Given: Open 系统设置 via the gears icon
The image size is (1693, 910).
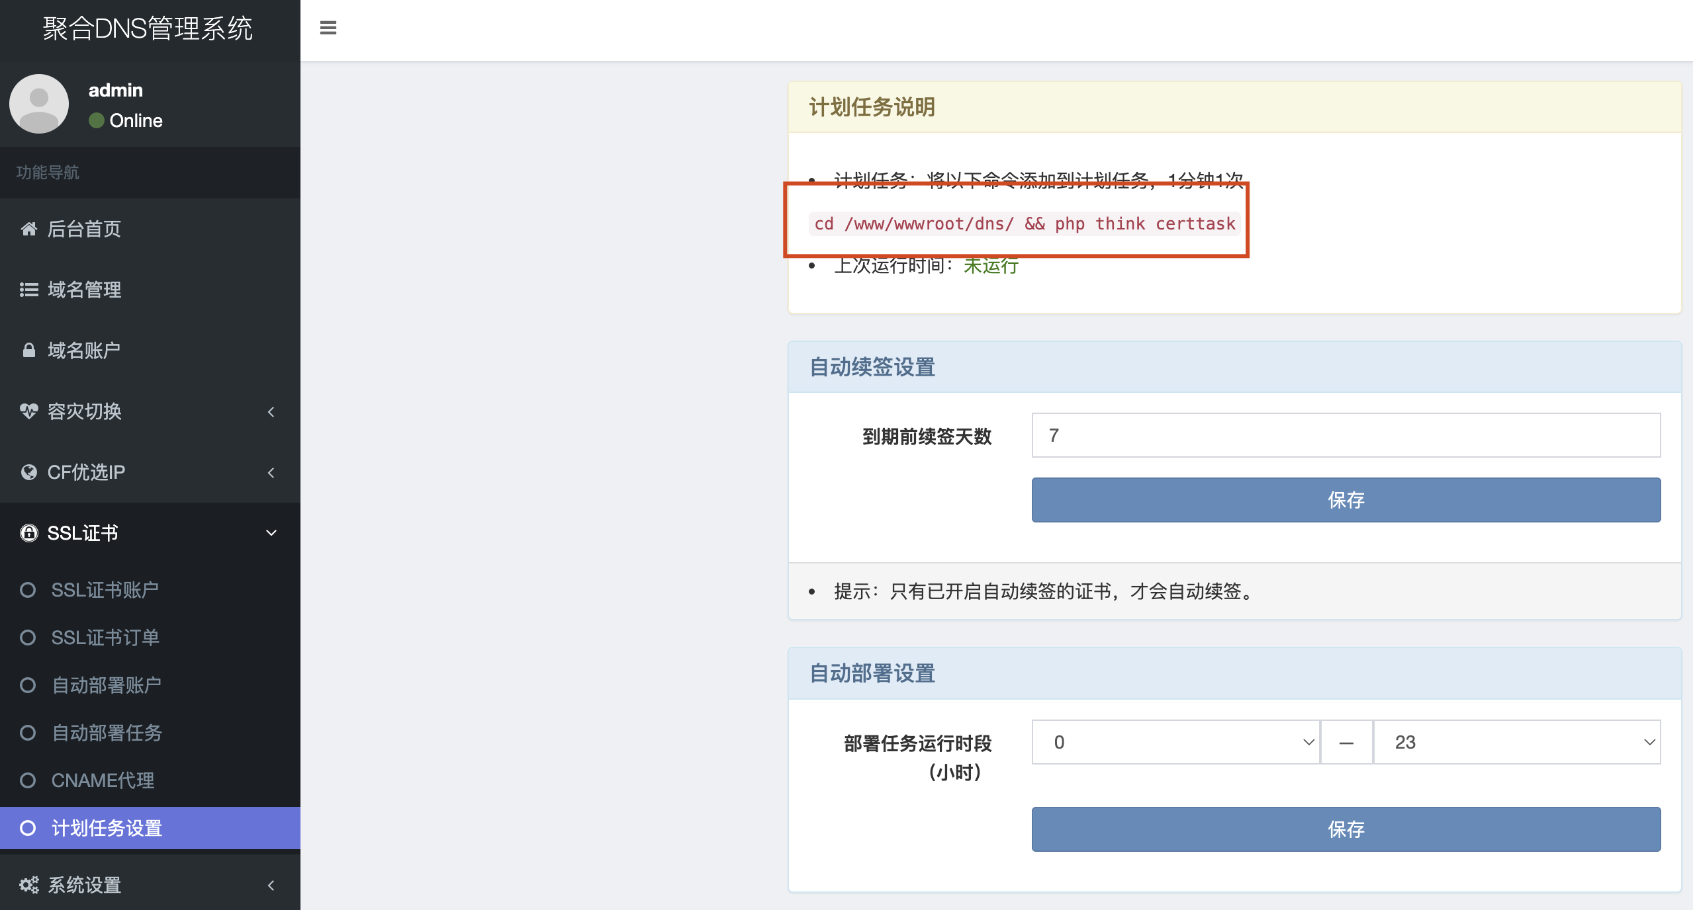Looking at the screenshot, I should (29, 884).
